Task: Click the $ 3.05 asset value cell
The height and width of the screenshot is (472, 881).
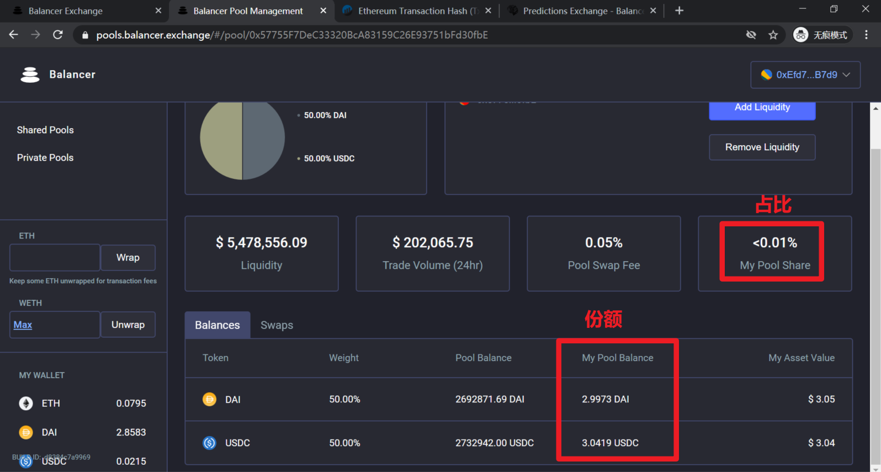Action: pos(821,399)
